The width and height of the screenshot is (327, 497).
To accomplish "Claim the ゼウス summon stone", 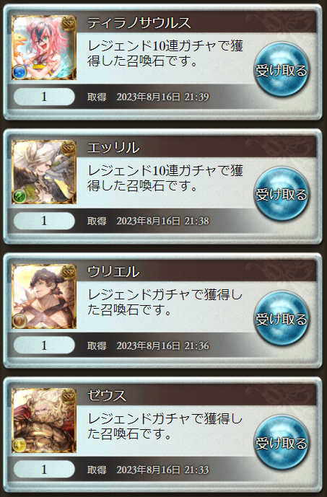I will coord(282,442).
